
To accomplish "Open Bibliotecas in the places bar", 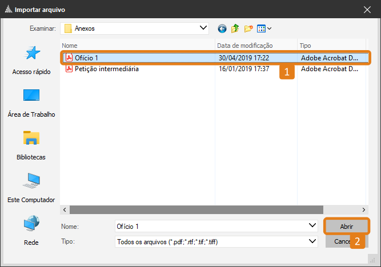I will click(31, 145).
